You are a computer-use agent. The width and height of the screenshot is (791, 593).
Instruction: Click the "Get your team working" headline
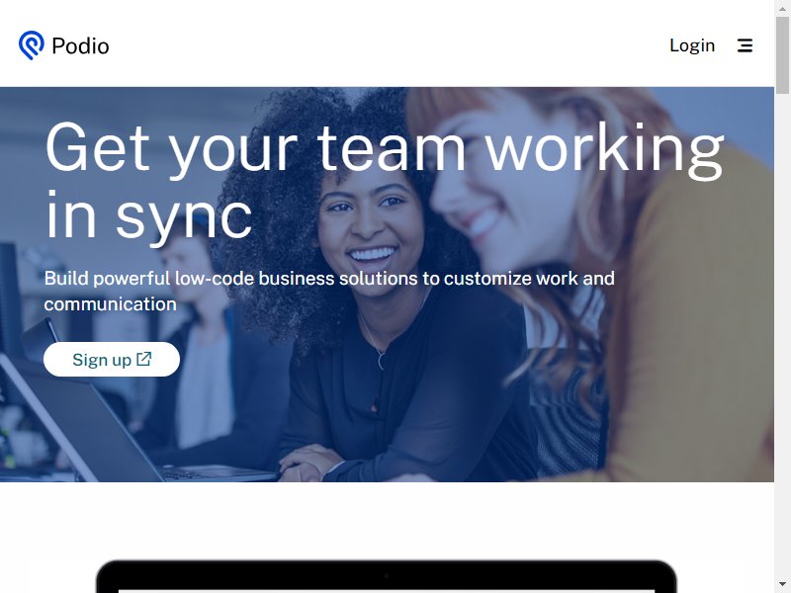(385, 149)
